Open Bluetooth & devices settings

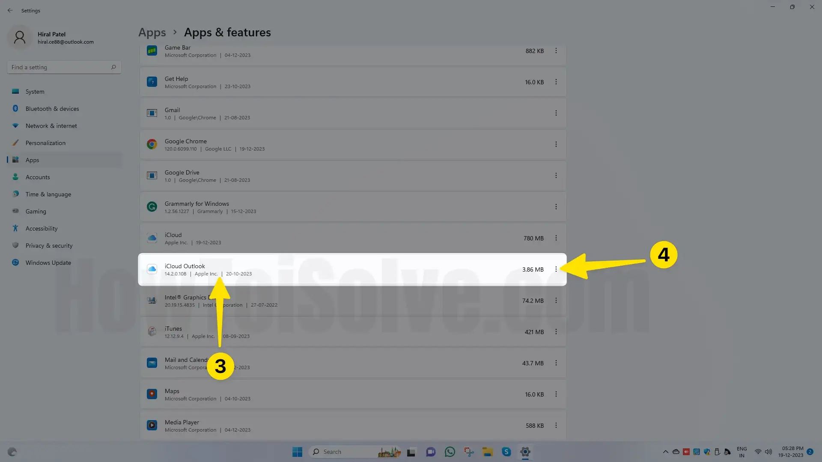[x=52, y=109]
